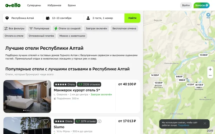
Task: Toggle the Можно с животными filter
Action: 72,36
